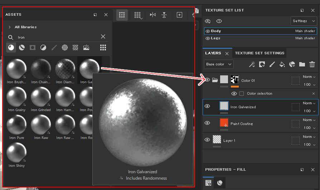320x190 pixels.
Task: Expand the All libraries tree
Action: click(x=9, y=27)
